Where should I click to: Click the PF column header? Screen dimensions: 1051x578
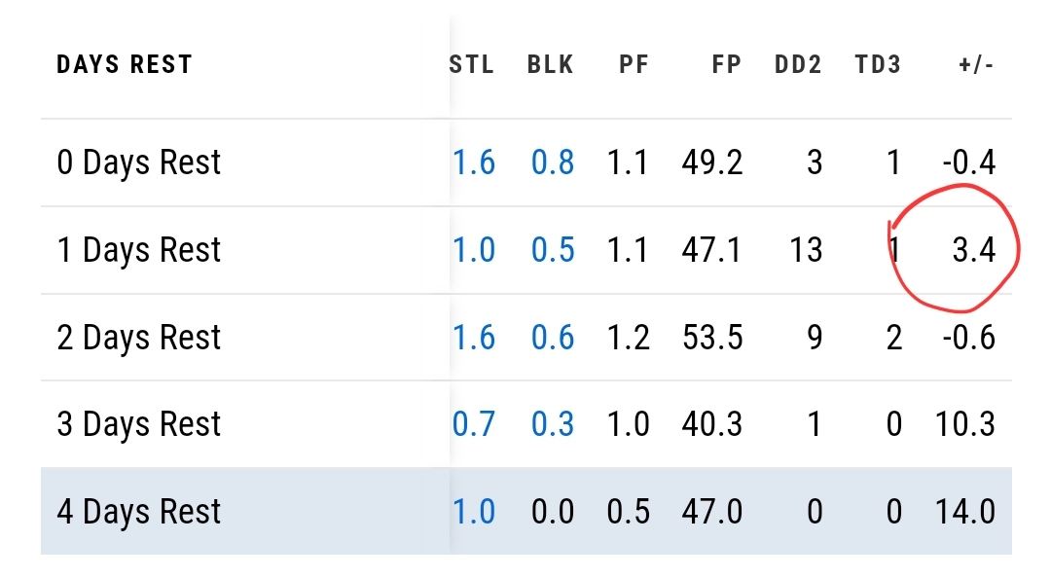[x=633, y=65]
